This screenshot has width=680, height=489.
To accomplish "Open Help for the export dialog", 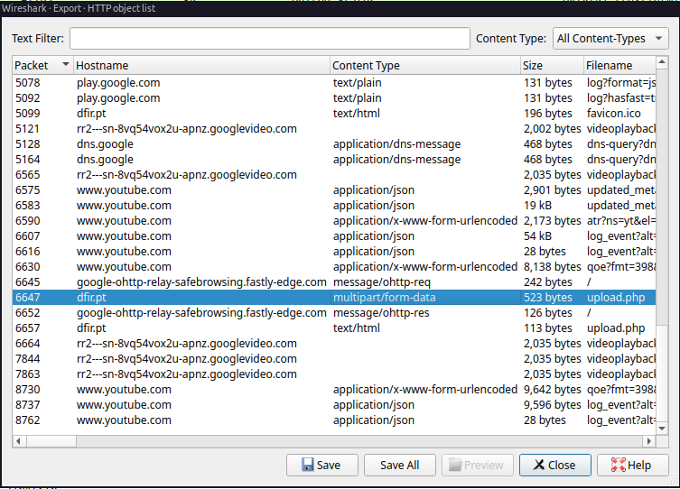I will click(633, 466).
